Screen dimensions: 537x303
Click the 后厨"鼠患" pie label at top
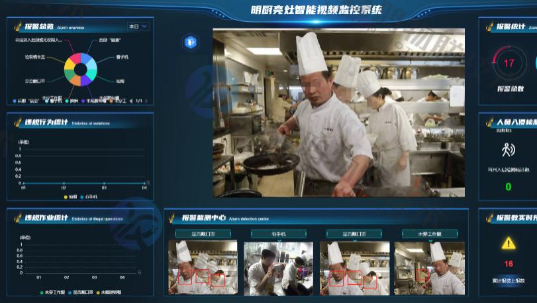[110, 40]
